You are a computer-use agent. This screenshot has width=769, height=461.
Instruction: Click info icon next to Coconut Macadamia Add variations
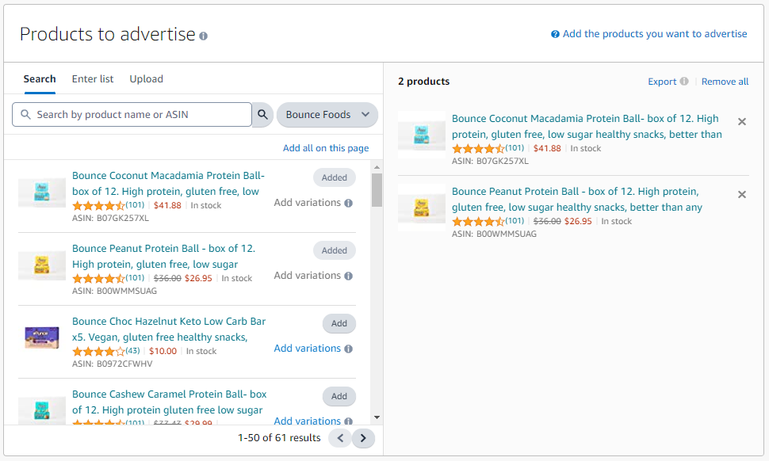(348, 203)
